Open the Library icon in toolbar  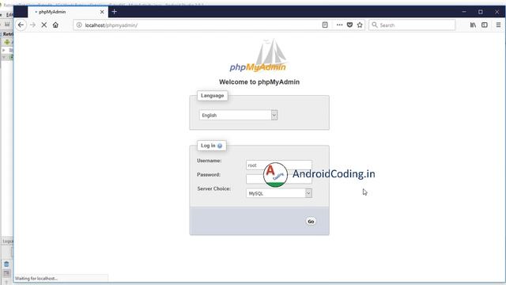pos(473,25)
